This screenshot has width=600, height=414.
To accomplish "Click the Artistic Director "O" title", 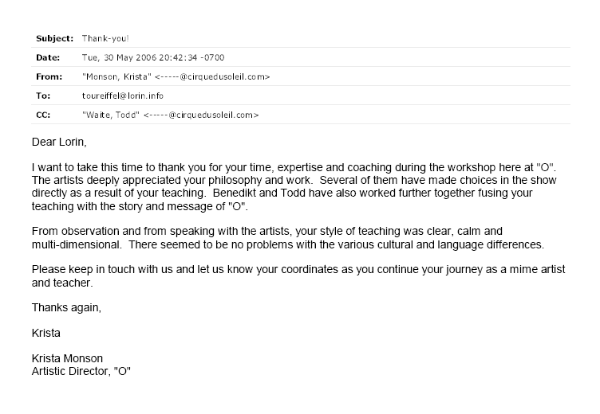I will coord(81,372).
